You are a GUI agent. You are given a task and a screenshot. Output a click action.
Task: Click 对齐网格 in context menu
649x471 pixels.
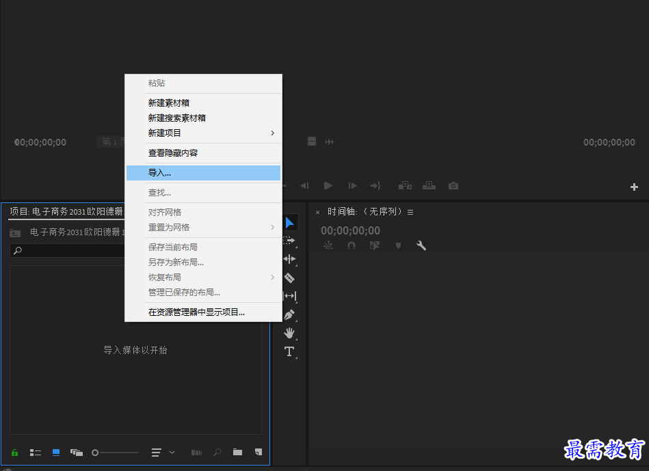click(203, 213)
